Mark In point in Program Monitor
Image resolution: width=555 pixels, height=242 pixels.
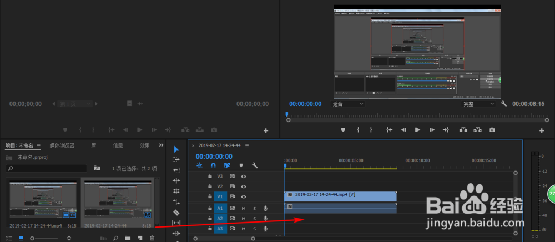tap(358, 130)
